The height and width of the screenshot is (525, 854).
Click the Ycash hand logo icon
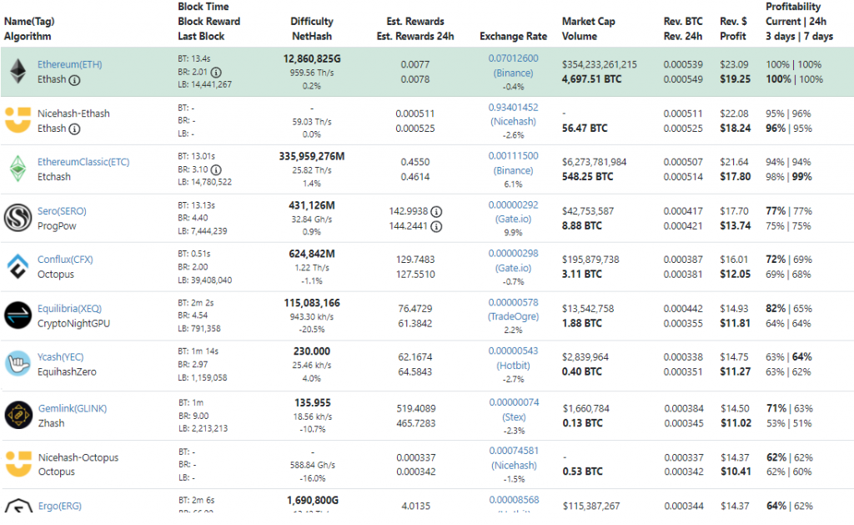point(18,365)
